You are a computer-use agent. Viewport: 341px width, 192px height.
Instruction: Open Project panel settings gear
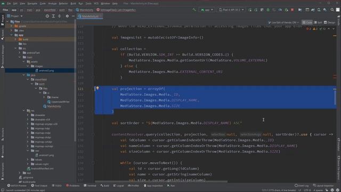[67, 16]
